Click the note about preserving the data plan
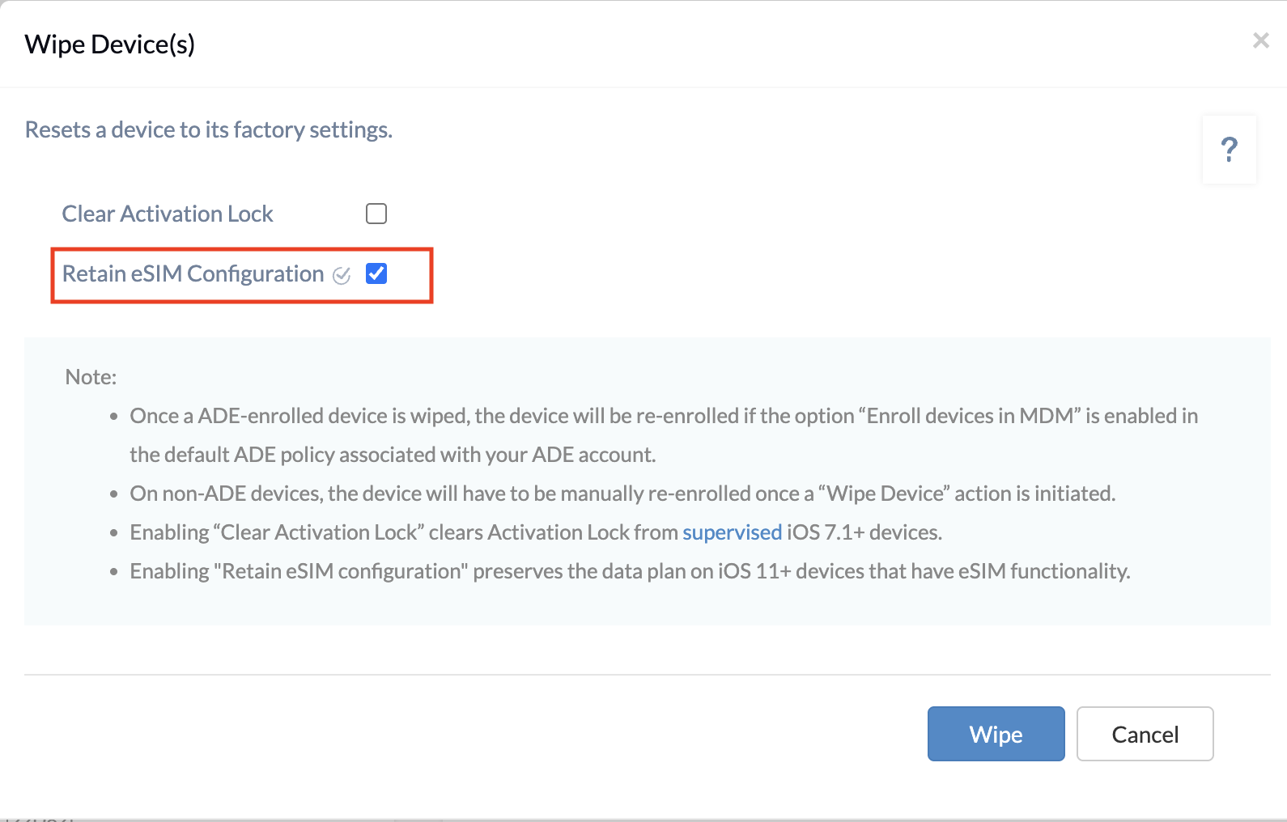 (630, 571)
